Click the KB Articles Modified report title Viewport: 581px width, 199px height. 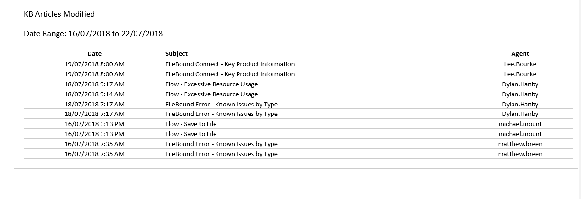pyautogui.click(x=59, y=14)
